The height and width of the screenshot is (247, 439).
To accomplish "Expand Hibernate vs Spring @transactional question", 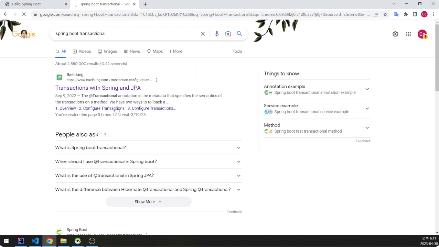I will [149, 189].
